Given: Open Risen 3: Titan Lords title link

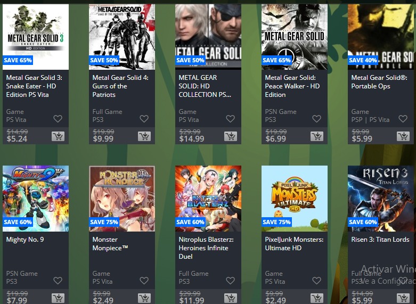Looking at the screenshot, I should tap(380, 240).
